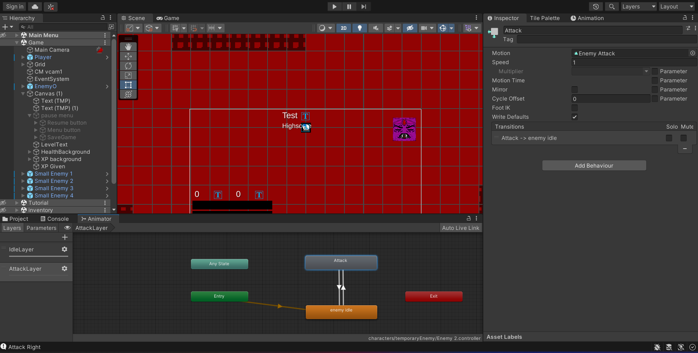Enable 2D mode in the Scene view toolbar
The width and height of the screenshot is (698, 353).
343,28
